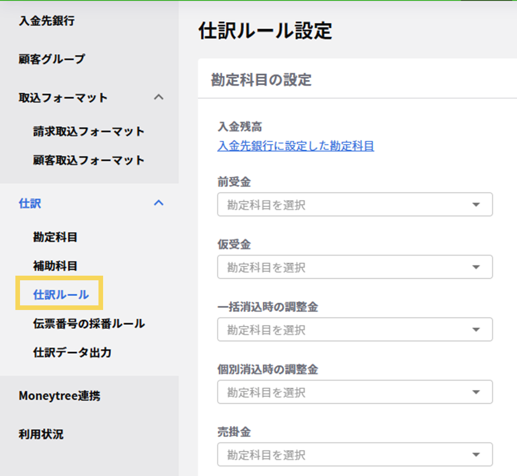The image size is (517, 476).
Task: Open 顧客グループ in the sidebar
Action: [x=52, y=59]
